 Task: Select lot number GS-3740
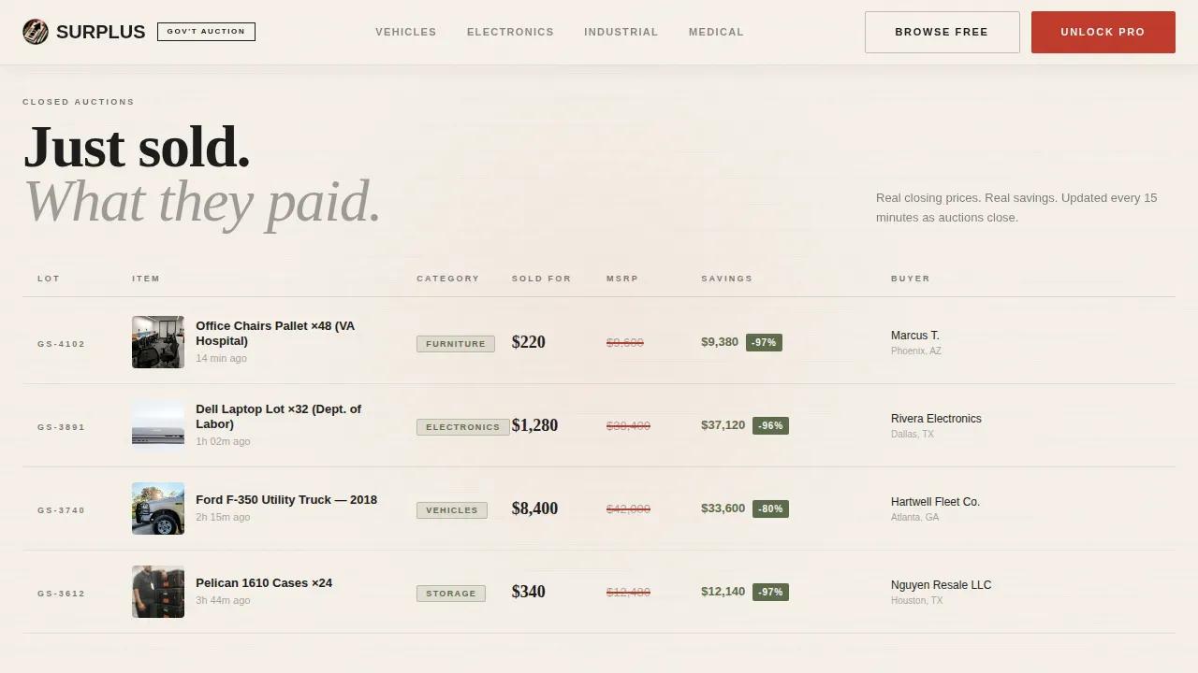click(x=62, y=510)
